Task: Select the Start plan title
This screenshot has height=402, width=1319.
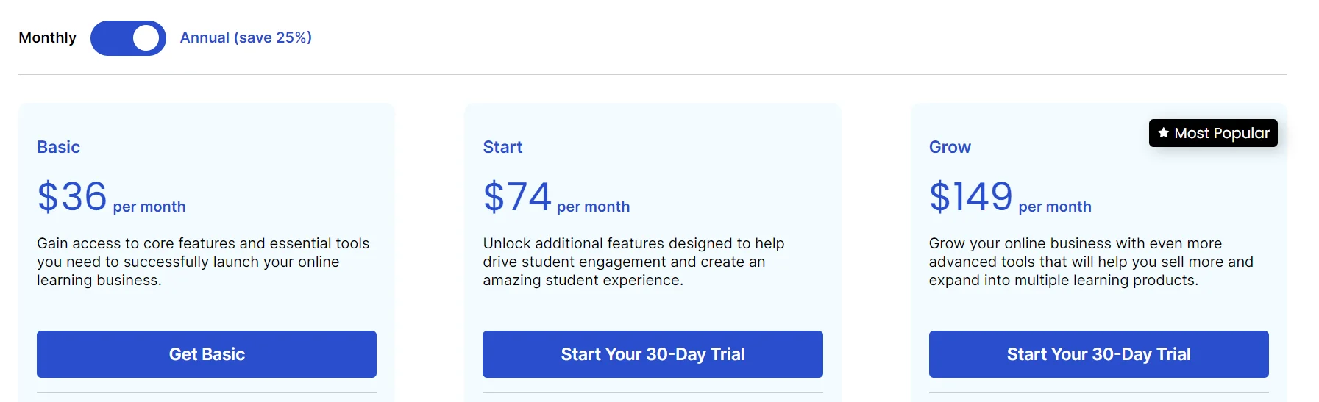Action: coord(502,147)
